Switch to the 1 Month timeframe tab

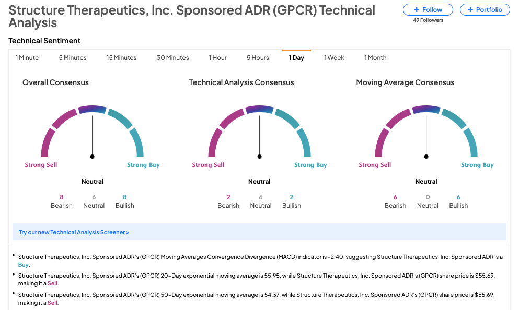tap(375, 58)
